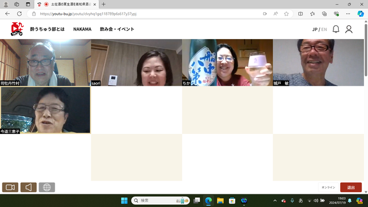368x207 pixels.
Task: Click the オンライン status button
Action: click(x=328, y=187)
